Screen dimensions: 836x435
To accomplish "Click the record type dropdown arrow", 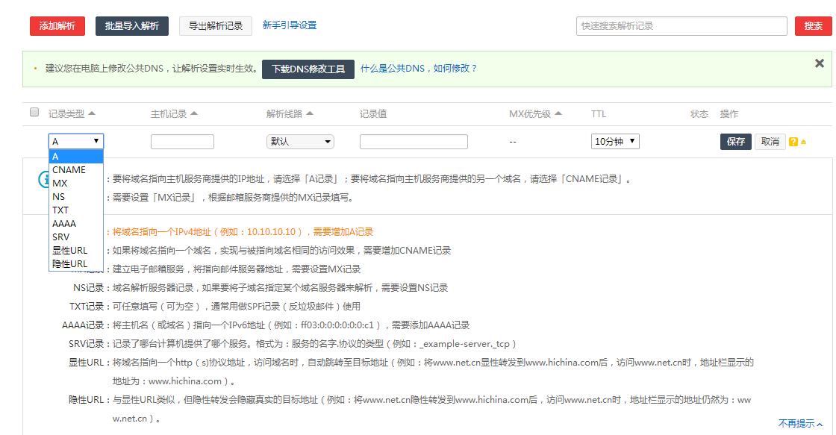I will tap(97, 141).
